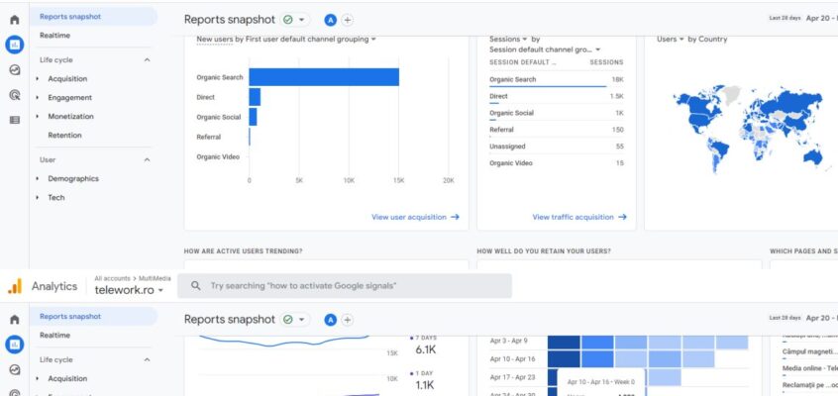Click the 'Organic Video' row showing 15 sessions
Viewport: 838px width, 396px height.
pyautogui.click(x=557, y=163)
